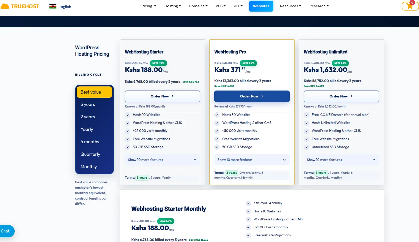The image size is (419, 242).
Task: Click check icon beside Hosts 30 Websites
Action: [217, 115]
